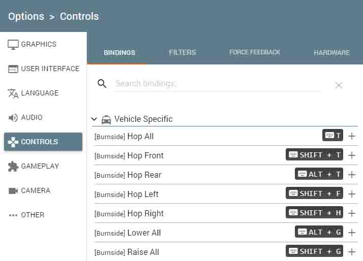Switch to the Hardware tab
Viewport: 363px width, 261px height.
pos(331,52)
